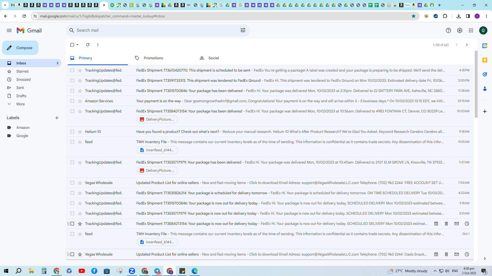Image resolution: width=492 pixels, height=276 pixels.
Task: Open Gmail Settings gear icon
Action: click(460, 30)
